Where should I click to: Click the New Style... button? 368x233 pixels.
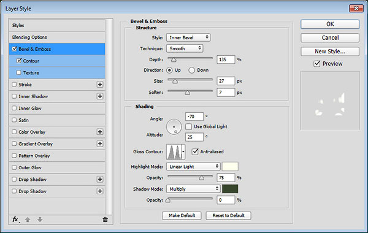[x=330, y=52]
